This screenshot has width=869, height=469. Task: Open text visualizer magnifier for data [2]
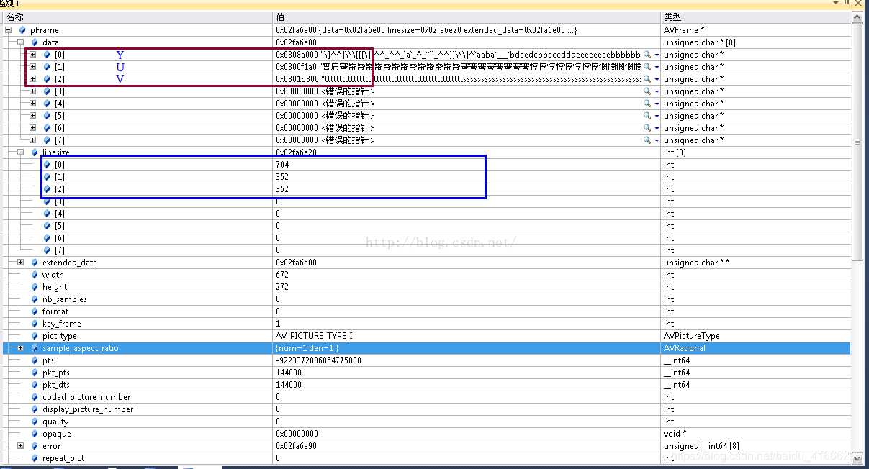point(647,79)
